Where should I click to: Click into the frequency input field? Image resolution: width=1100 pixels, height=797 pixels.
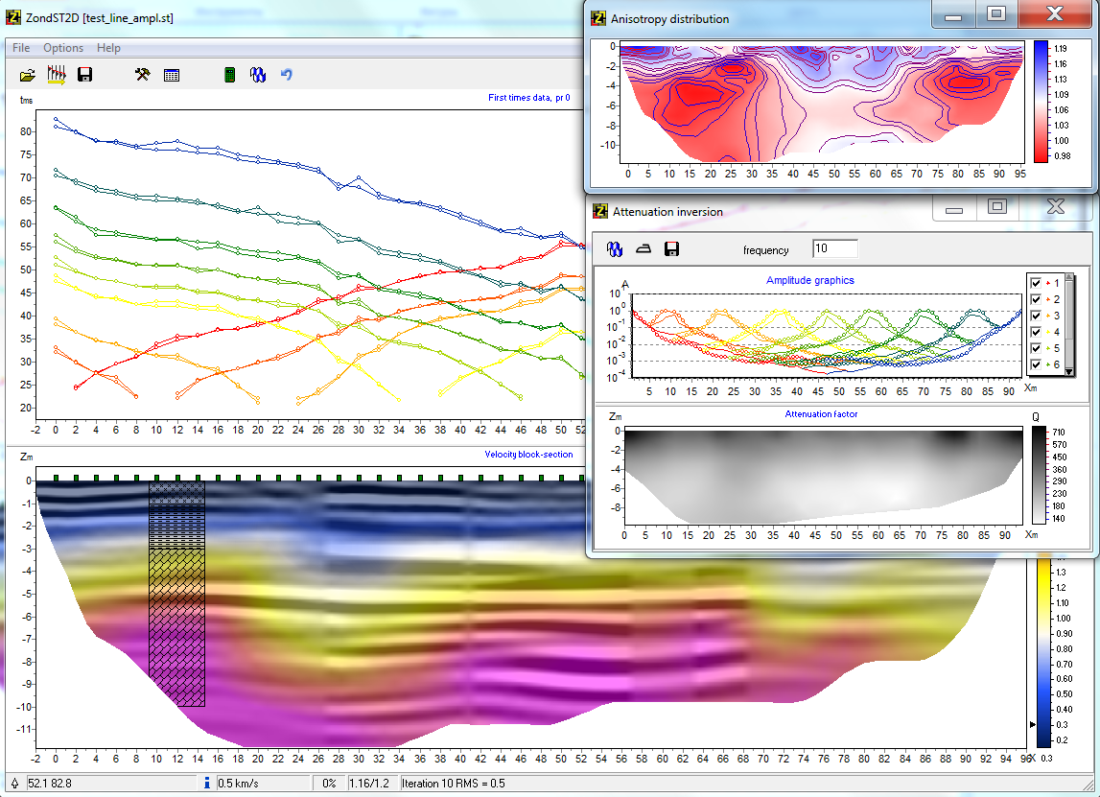pyautogui.click(x=834, y=249)
